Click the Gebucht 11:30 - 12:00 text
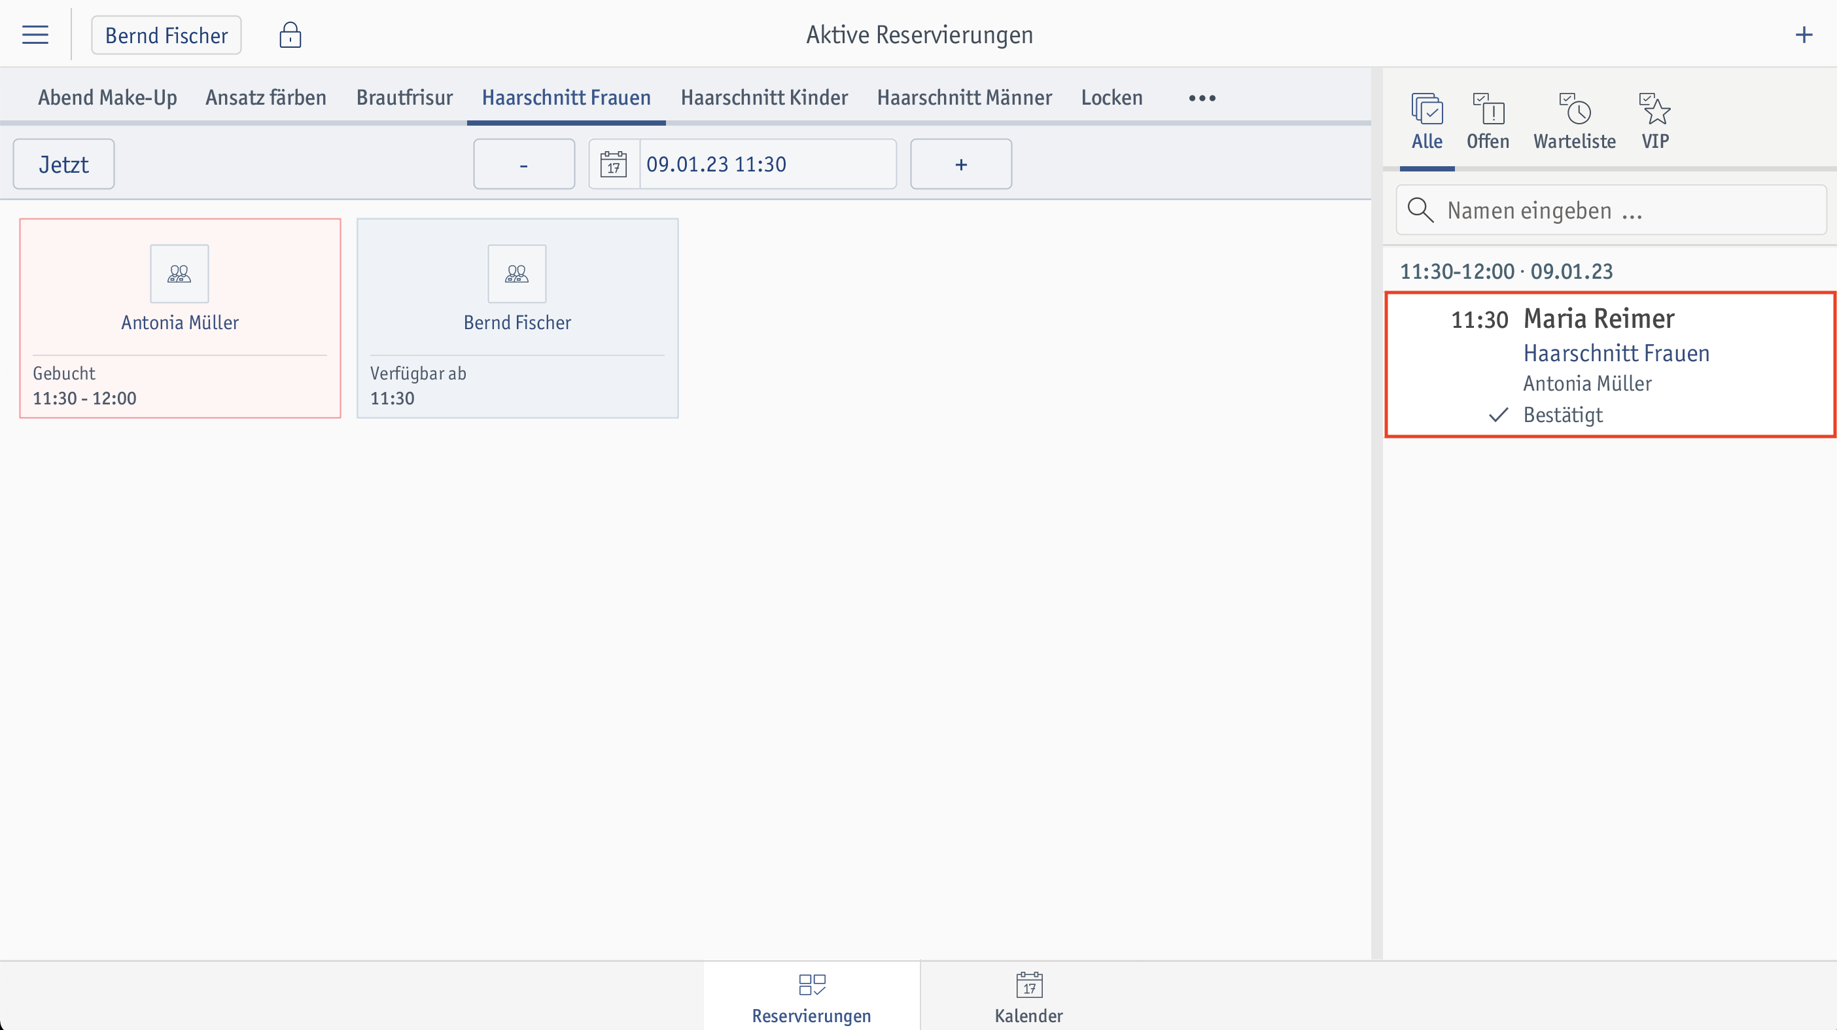 (84, 386)
